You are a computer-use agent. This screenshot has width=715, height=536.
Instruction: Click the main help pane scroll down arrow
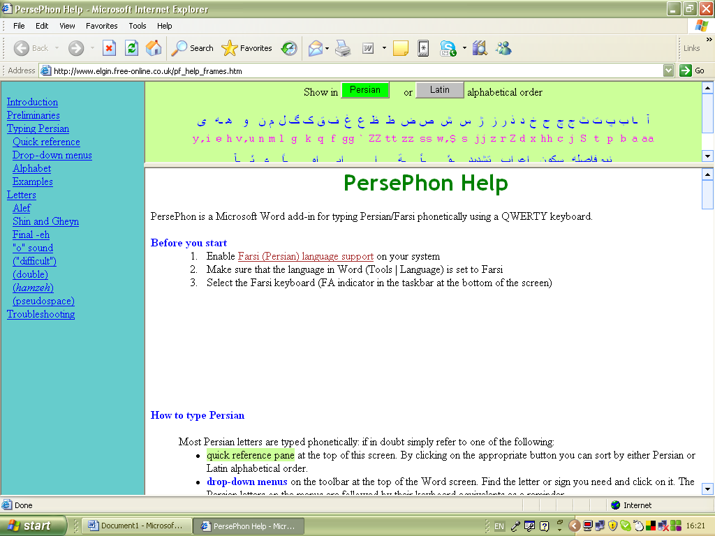(x=707, y=489)
